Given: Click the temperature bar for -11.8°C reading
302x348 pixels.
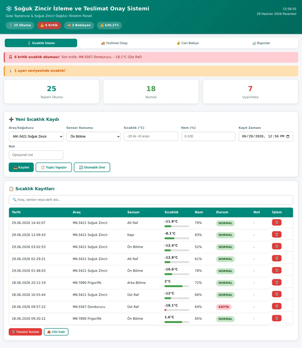Looking at the screenshot, I should click(x=177, y=226).
